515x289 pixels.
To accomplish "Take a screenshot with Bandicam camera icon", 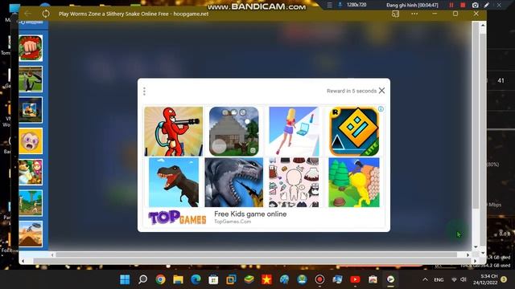I will 475,5.
